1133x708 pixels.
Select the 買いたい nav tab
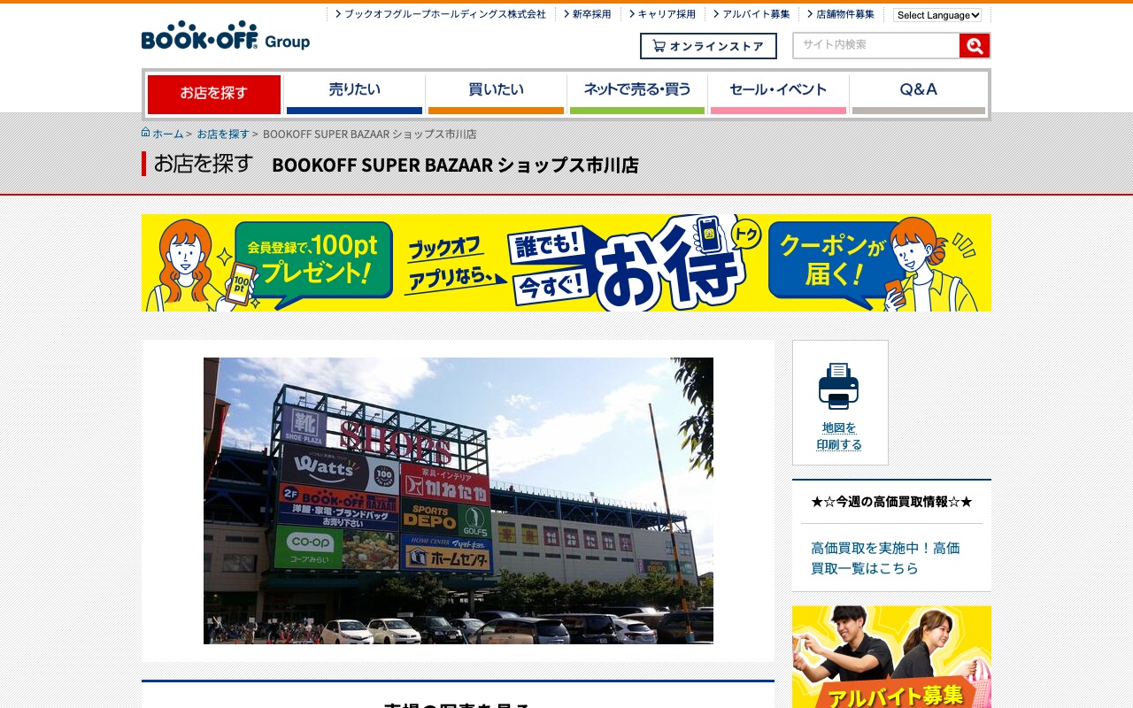pyautogui.click(x=496, y=94)
